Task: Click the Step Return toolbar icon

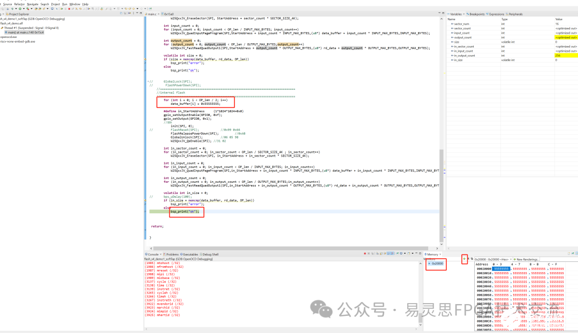Action: (x=84, y=9)
